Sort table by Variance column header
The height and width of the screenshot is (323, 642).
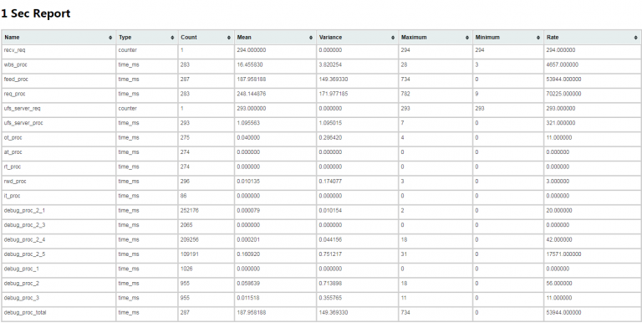pos(358,38)
